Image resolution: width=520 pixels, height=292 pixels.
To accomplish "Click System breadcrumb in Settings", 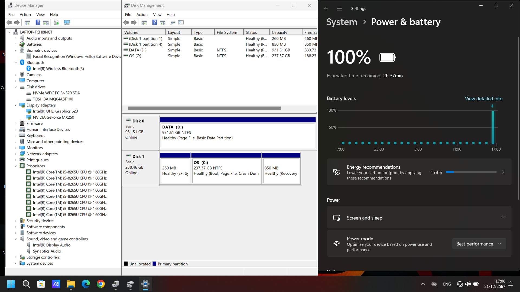I will 342,22.
